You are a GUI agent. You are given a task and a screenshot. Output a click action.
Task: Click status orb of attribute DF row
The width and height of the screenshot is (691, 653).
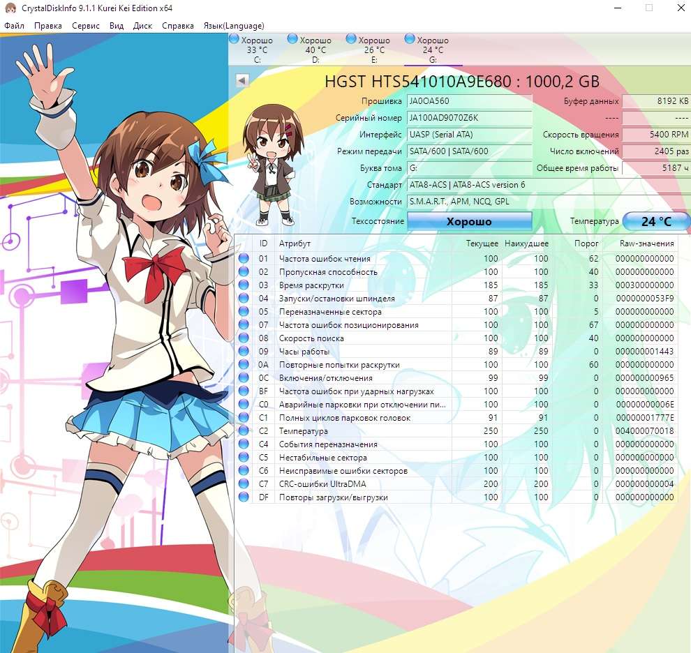coord(244,497)
